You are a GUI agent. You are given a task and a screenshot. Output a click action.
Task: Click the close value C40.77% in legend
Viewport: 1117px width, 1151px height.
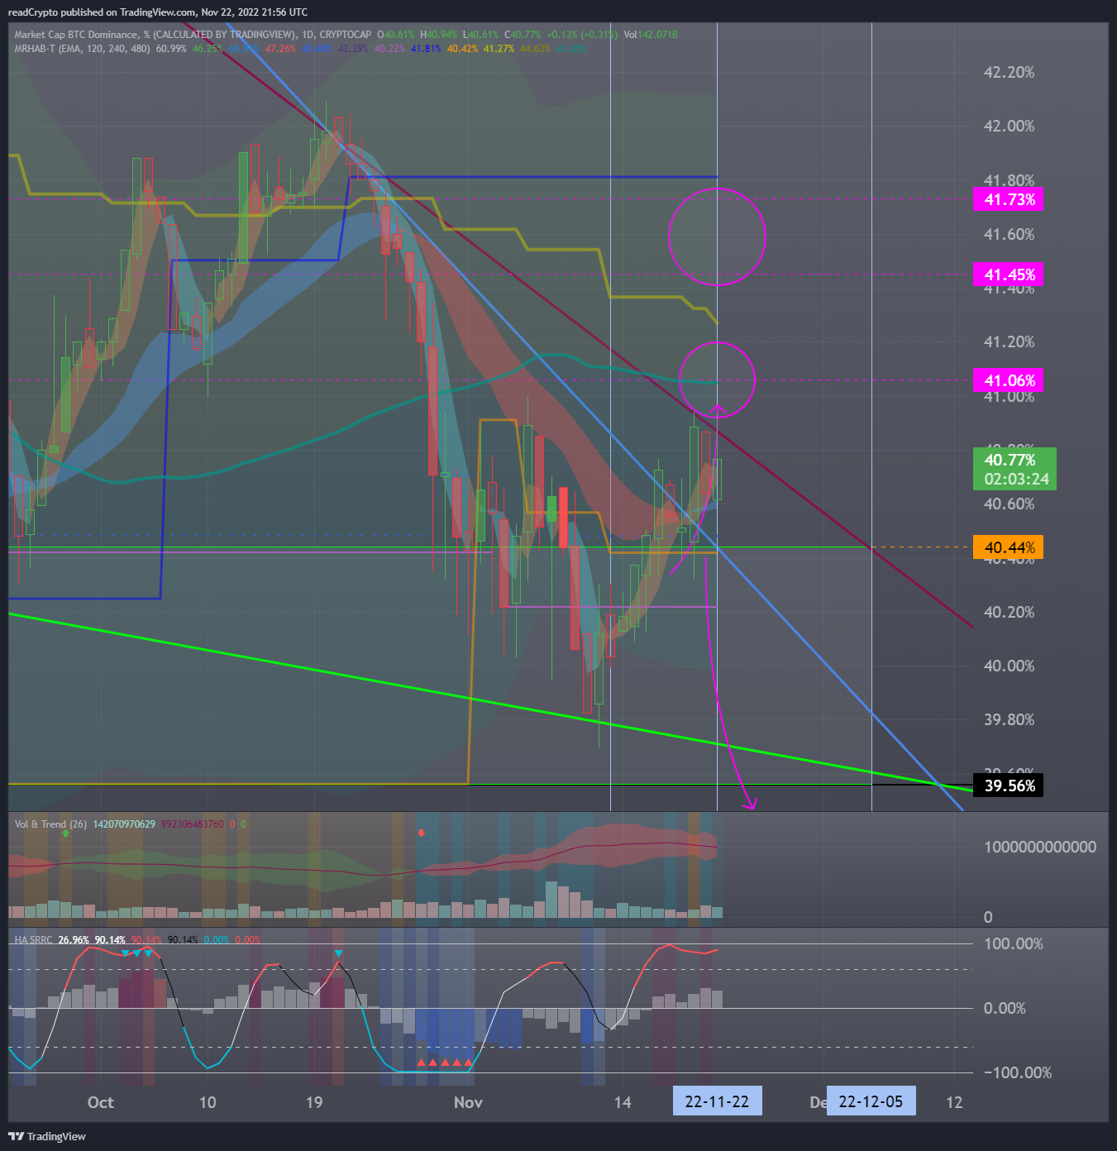523,35
